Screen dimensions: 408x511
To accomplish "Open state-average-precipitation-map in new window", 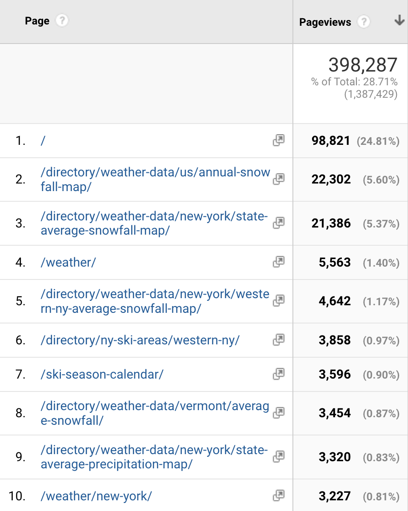I will [278, 456].
